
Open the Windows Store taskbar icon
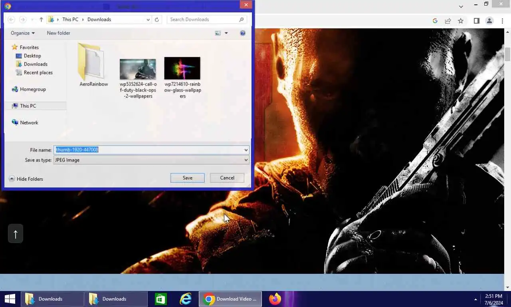(161, 299)
